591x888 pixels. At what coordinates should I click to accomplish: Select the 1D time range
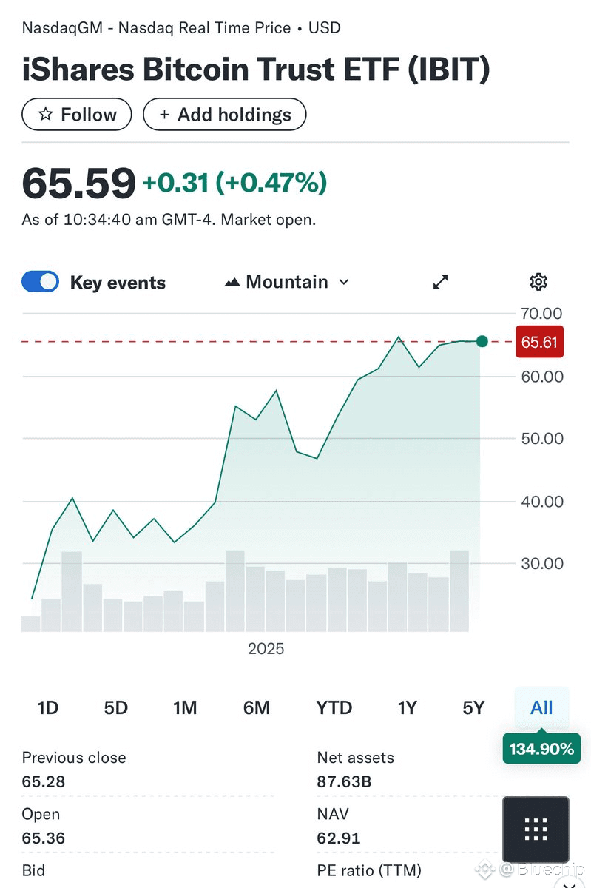[48, 708]
